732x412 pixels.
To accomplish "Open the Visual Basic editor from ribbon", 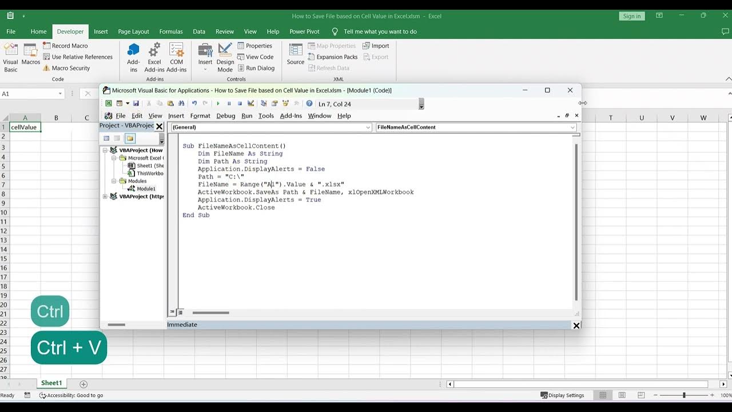I will (x=11, y=57).
